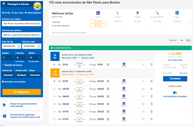Screen dimensions: 193x126
Task: Select R$ currency tab
Action: coord(181,40)
